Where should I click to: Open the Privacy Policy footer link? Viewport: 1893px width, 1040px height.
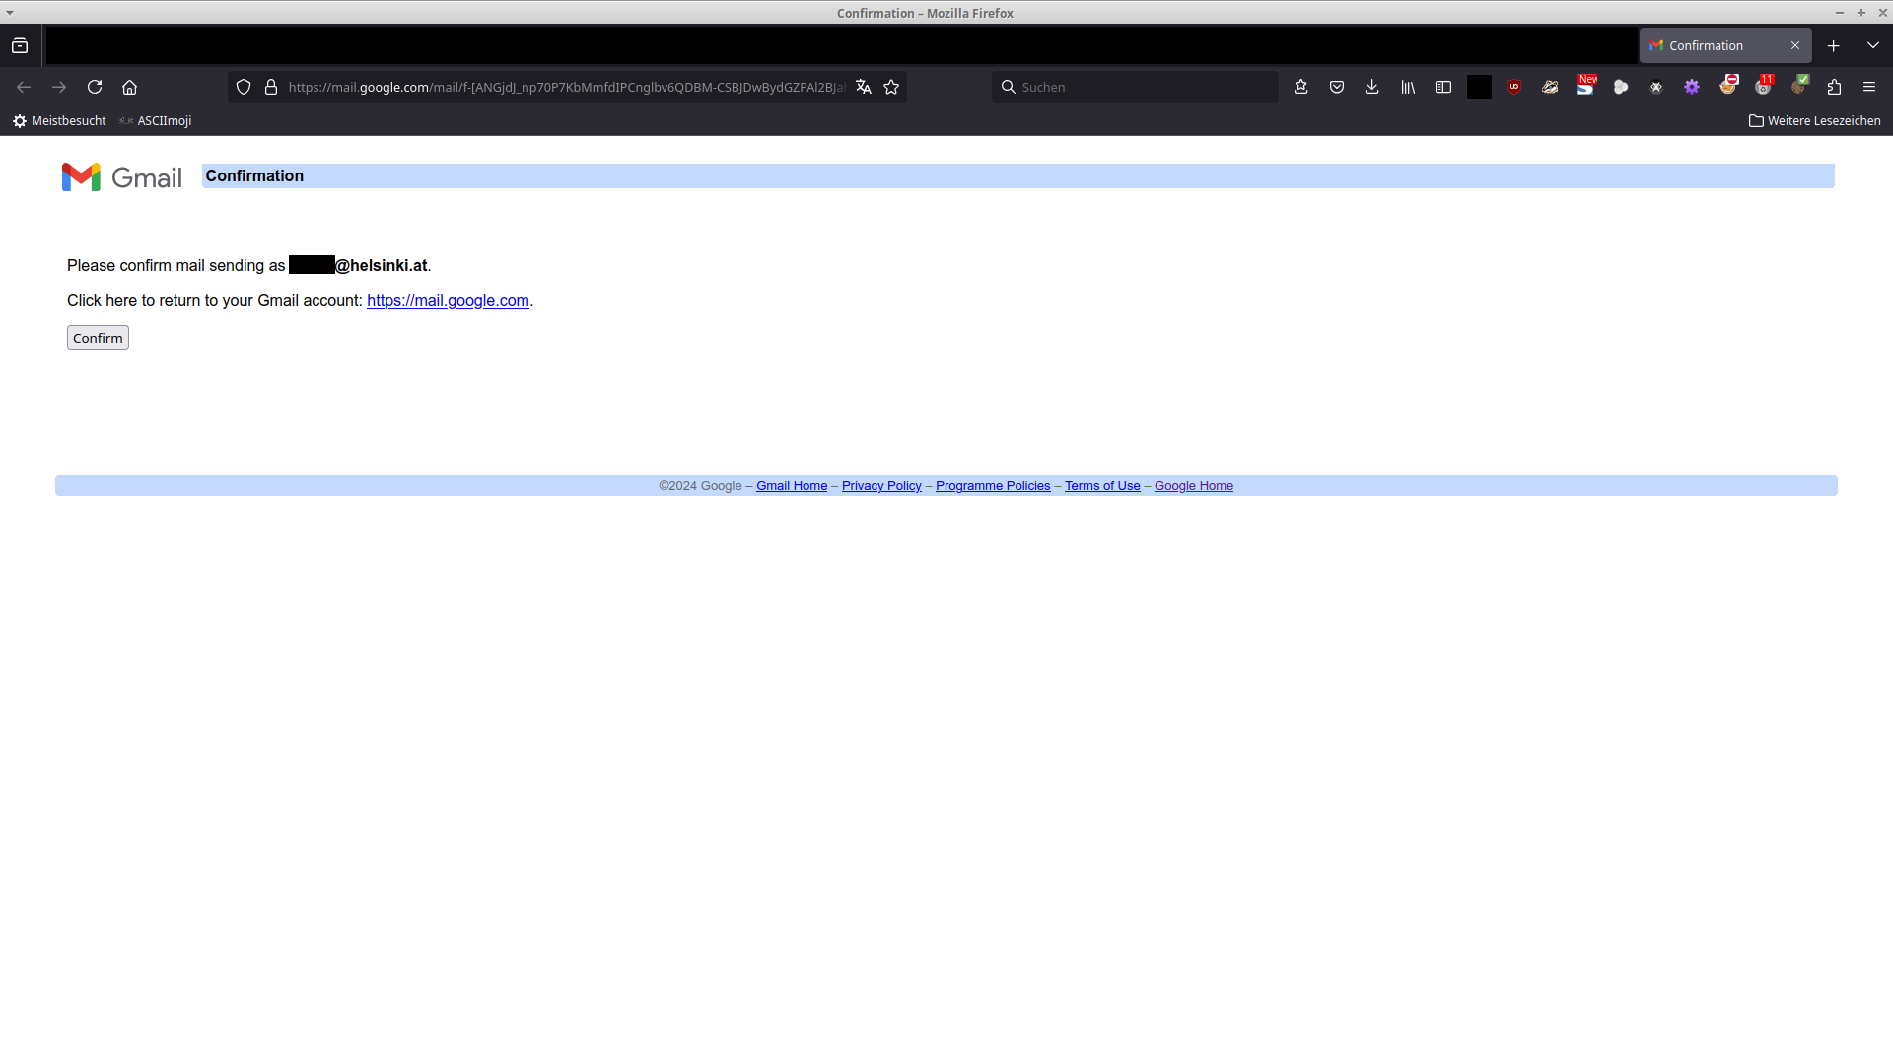point(880,486)
